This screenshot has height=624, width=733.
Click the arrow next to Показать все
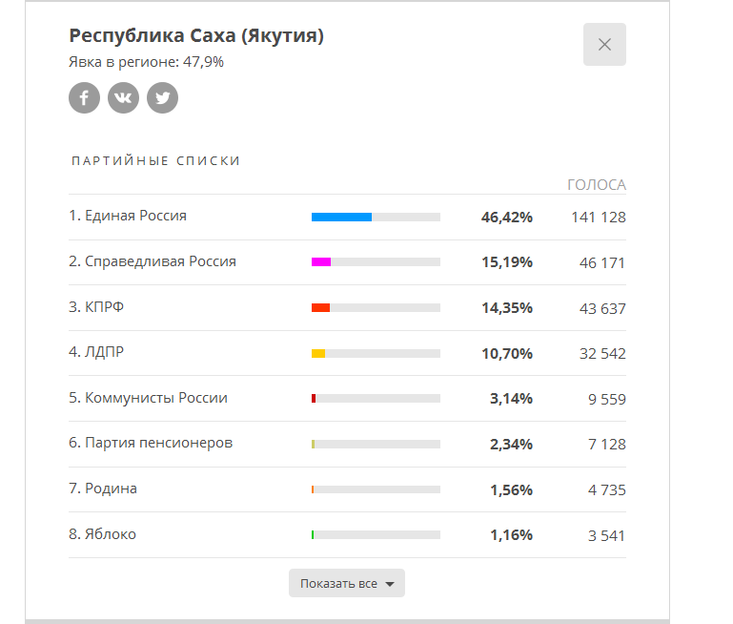[x=390, y=584]
